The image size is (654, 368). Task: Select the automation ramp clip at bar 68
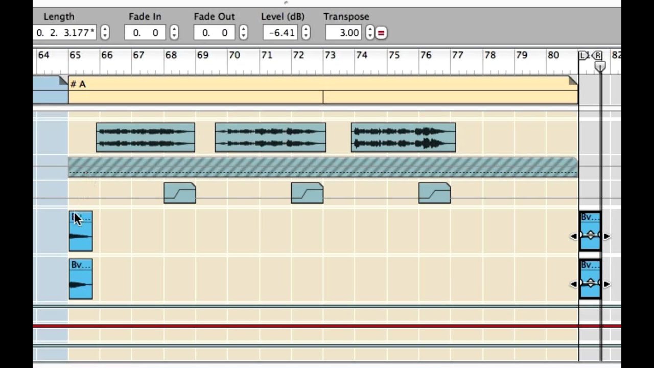tap(180, 193)
